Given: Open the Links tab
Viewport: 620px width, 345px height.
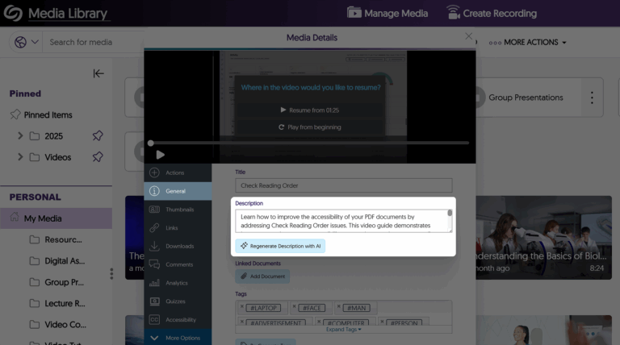Looking at the screenshot, I should click(x=178, y=228).
